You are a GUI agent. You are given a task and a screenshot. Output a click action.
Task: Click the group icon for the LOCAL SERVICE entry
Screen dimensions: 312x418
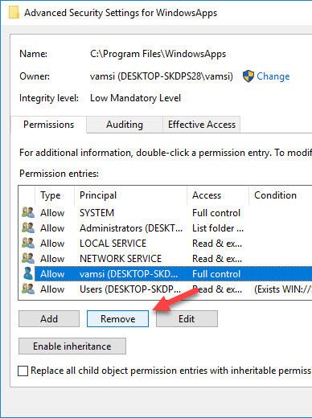(28, 243)
